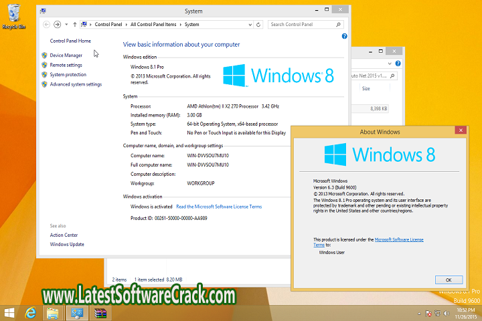Go up one level with Up arrow

[75, 24]
